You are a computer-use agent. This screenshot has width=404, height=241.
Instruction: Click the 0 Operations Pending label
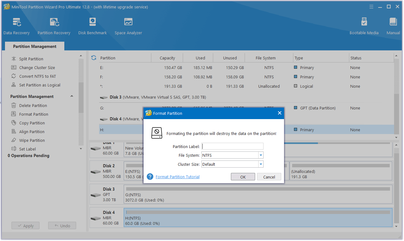[x=29, y=155]
